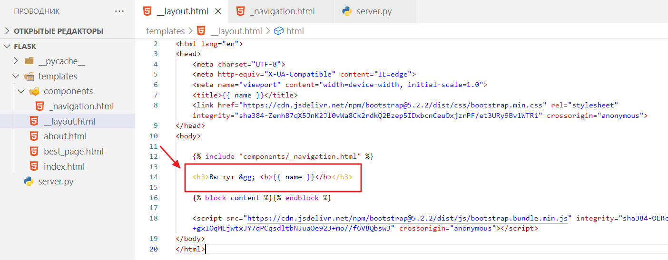Click the html symbol cube icon in breadcrumb
Image resolution: width=668 pixels, height=260 pixels.
[x=279, y=31]
